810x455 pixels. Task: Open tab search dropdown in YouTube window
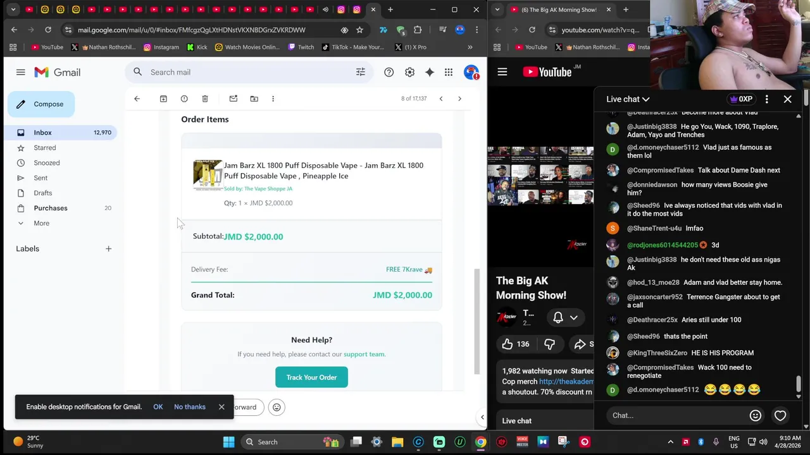pyautogui.click(x=497, y=9)
